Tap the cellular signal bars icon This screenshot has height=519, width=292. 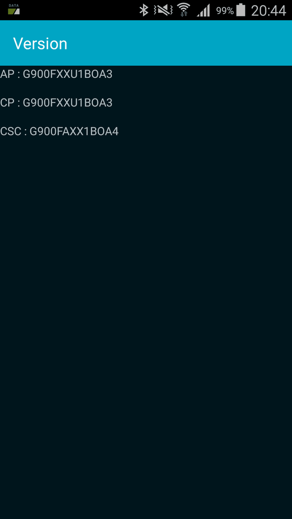(203, 11)
